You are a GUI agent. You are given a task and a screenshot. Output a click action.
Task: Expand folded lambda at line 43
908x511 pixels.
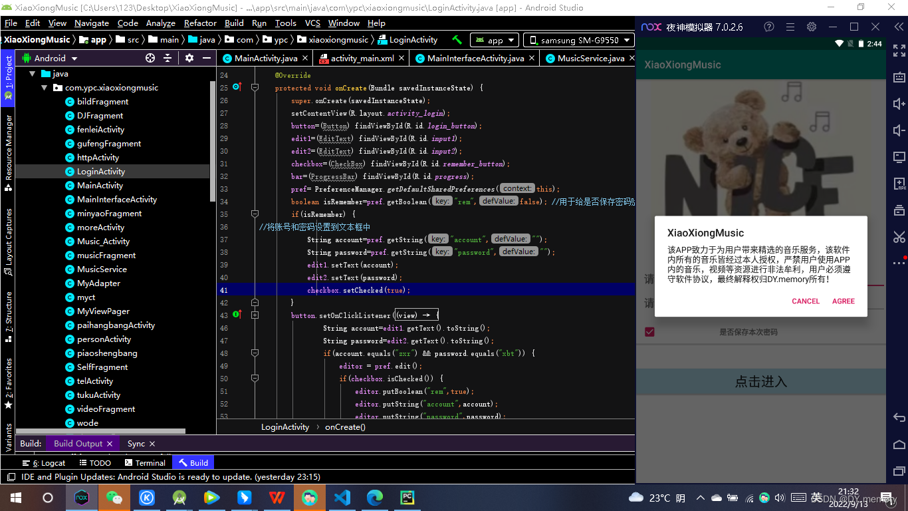pos(255,315)
